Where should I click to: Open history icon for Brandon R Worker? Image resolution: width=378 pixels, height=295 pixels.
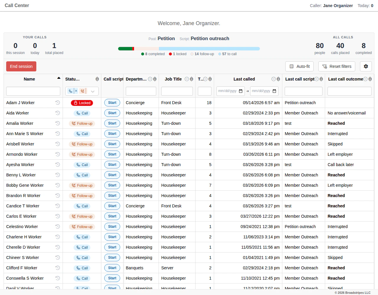click(x=58, y=196)
